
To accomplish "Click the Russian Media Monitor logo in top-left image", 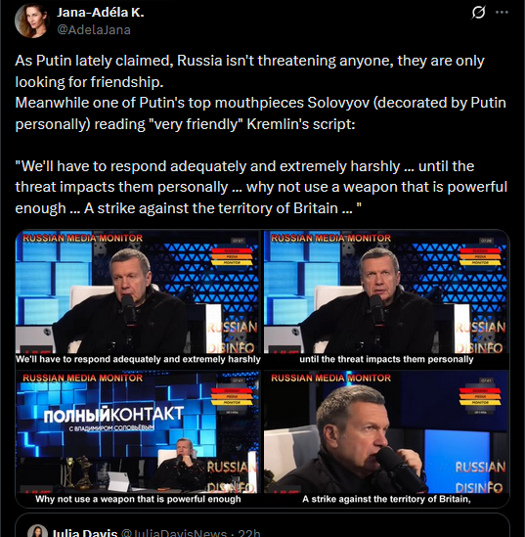I will 232,256.
